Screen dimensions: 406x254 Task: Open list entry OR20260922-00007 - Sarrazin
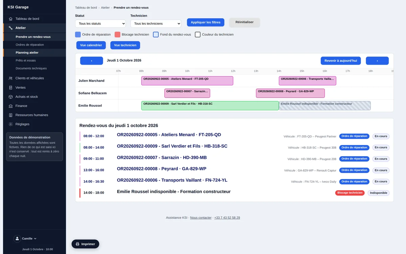[162, 157]
